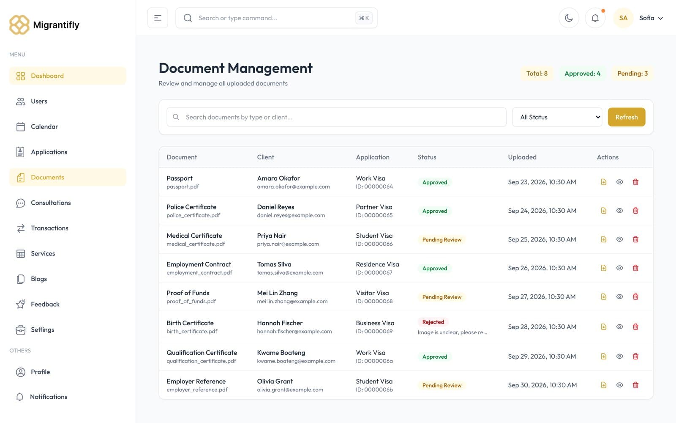View Proof of Funds with eye icon

tap(619, 297)
